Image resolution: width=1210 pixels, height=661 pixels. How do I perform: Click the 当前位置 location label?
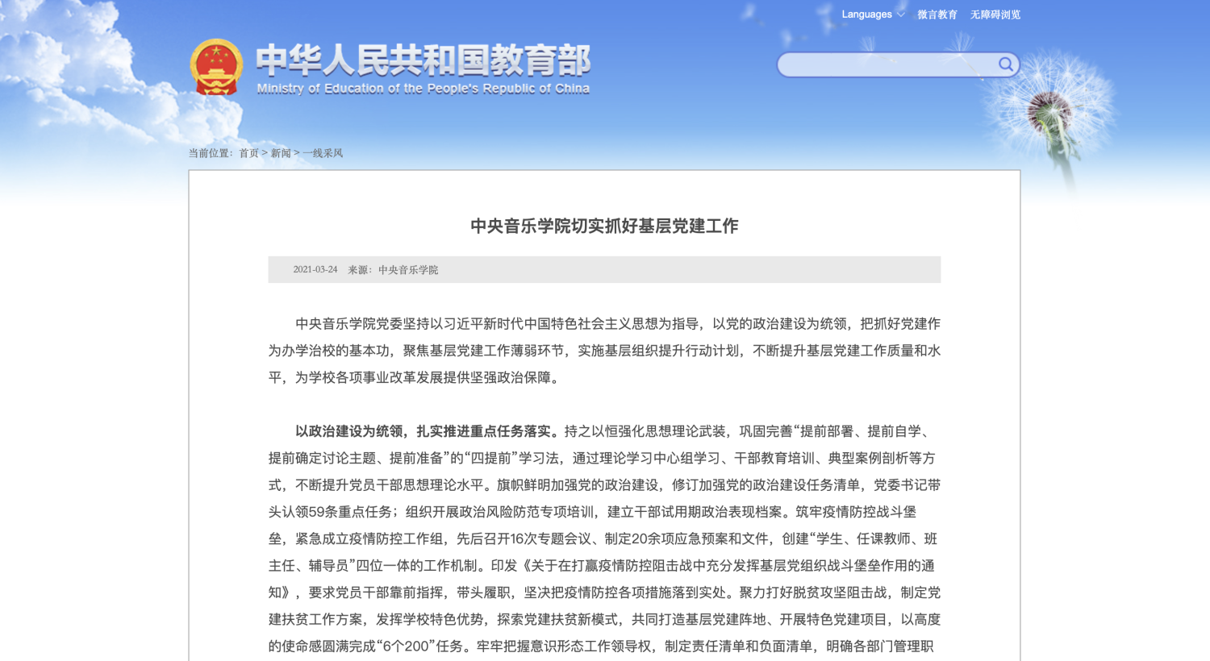tap(210, 153)
